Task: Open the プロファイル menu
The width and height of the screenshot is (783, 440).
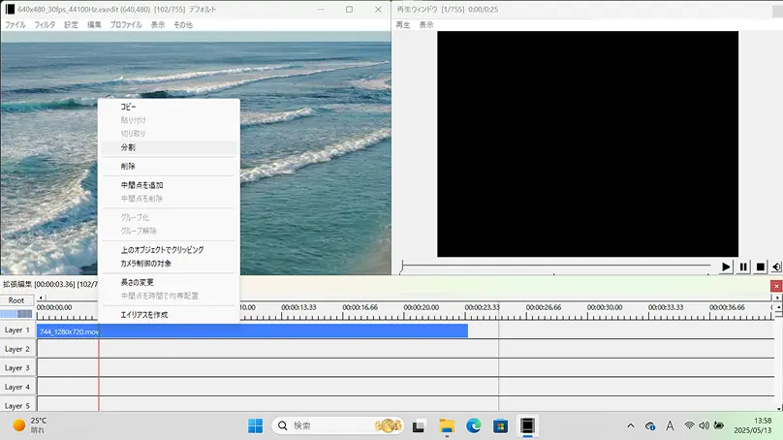Action: (x=126, y=24)
